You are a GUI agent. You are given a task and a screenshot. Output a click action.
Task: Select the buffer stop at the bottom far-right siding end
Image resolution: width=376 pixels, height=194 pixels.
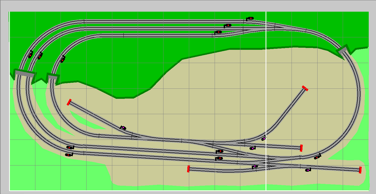(360, 170)
